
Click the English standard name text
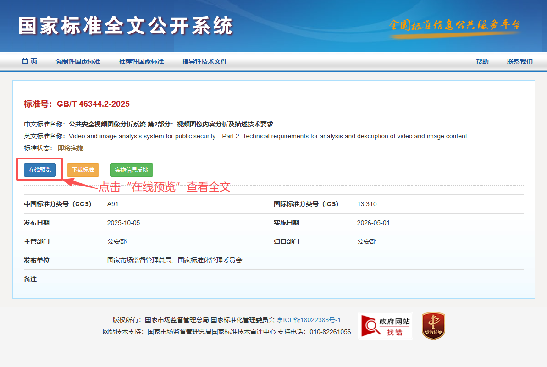[x=268, y=136]
